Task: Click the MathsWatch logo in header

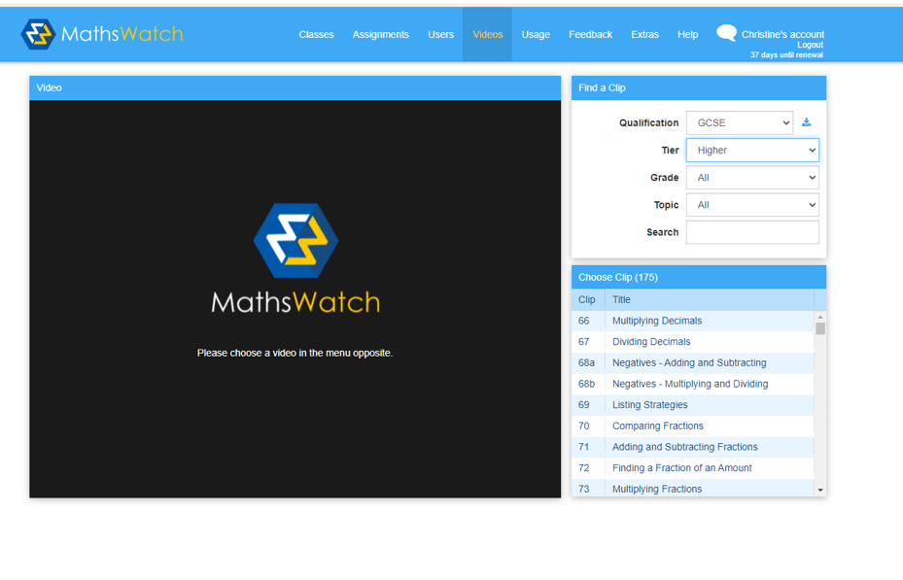Action: coord(102,34)
